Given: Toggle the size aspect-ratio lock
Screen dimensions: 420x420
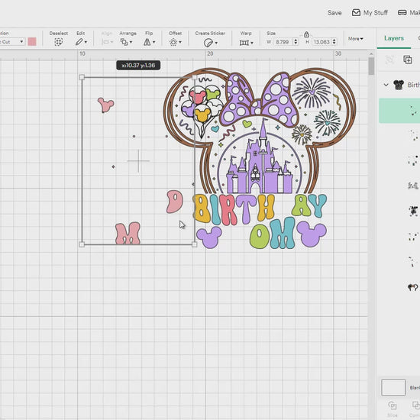Looking at the screenshot, I should pos(306,34).
